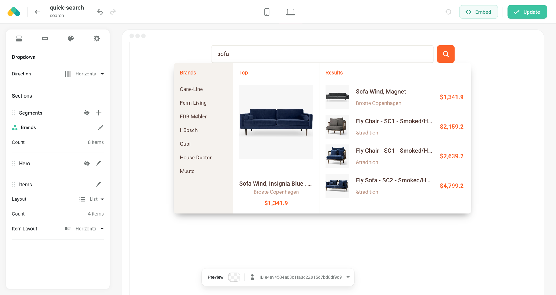Edit the Hero section
The height and width of the screenshot is (295, 556).
98,163
